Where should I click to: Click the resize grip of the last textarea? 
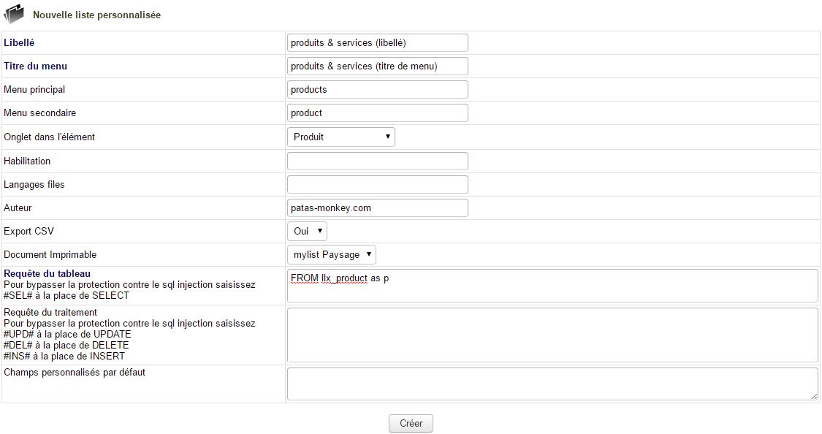coord(814,396)
